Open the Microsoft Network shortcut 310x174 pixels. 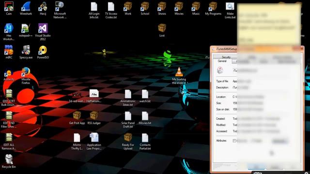tap(60, 10)
